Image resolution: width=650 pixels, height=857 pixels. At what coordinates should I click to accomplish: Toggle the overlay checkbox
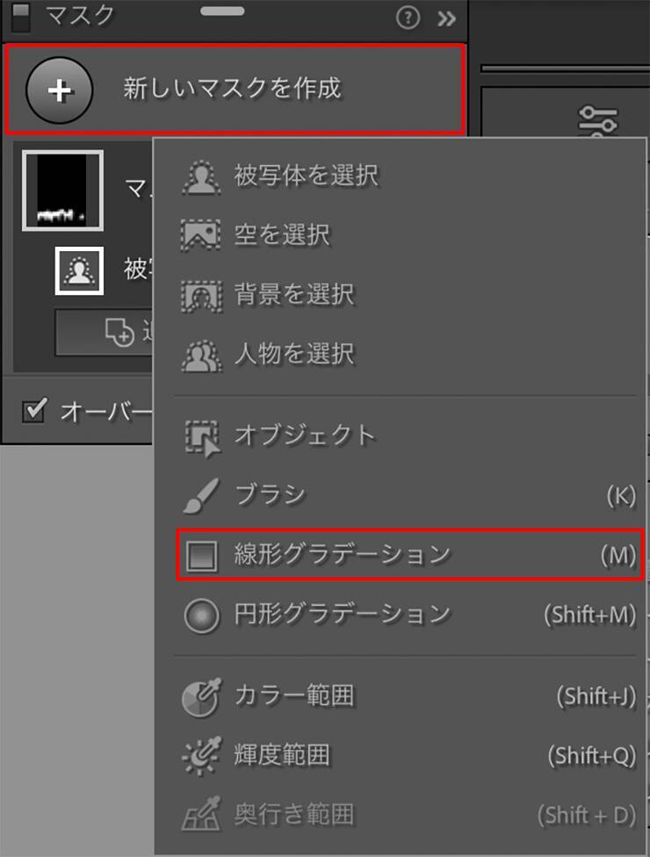(x=33, y=411)
